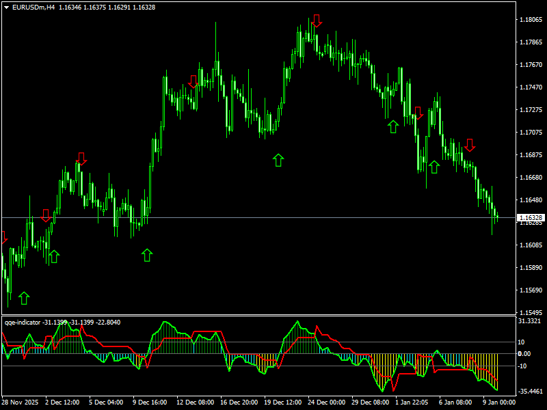
Task: Click the 1.15690 price scale label
Action: [531, 290]
